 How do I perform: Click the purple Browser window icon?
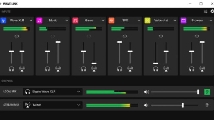coord(183,20)
